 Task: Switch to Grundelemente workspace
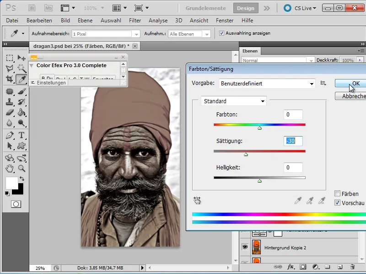[205, 8]
